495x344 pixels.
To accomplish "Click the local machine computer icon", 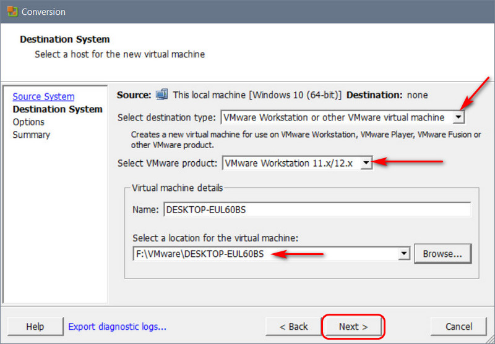I will tap(162, 95).
